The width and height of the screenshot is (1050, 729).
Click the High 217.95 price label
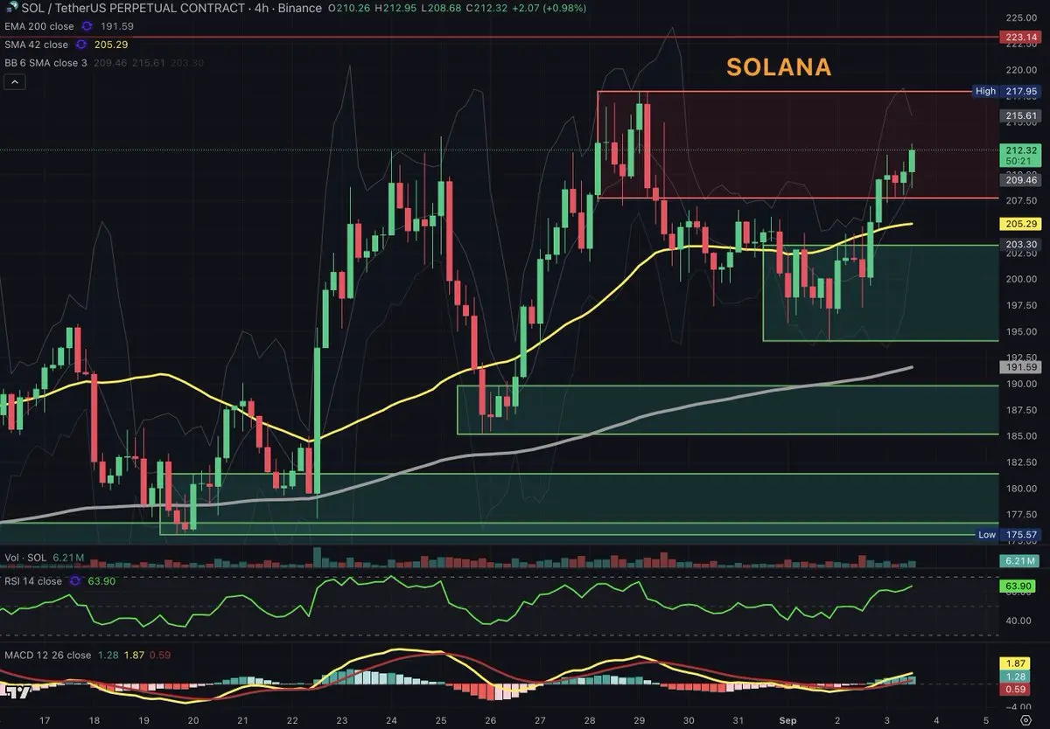pos(1006,91)
